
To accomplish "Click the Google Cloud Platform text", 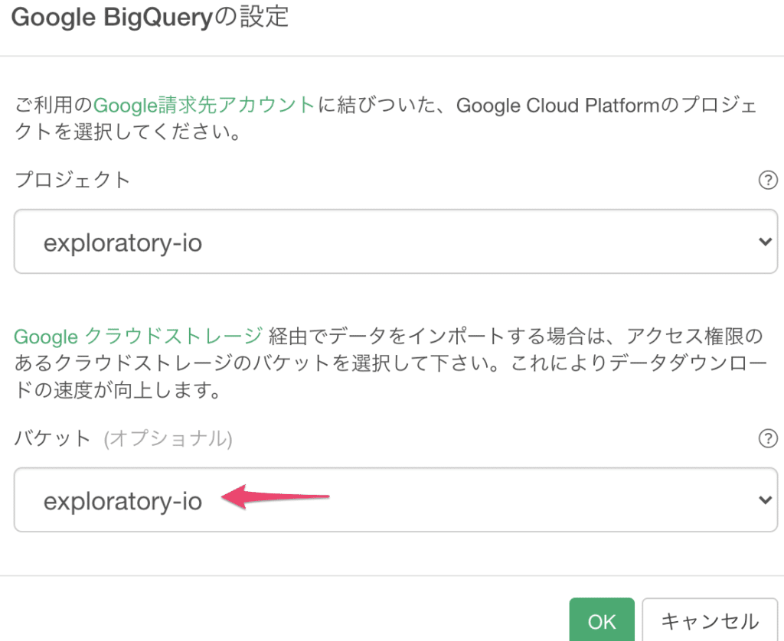I will 557,105.
